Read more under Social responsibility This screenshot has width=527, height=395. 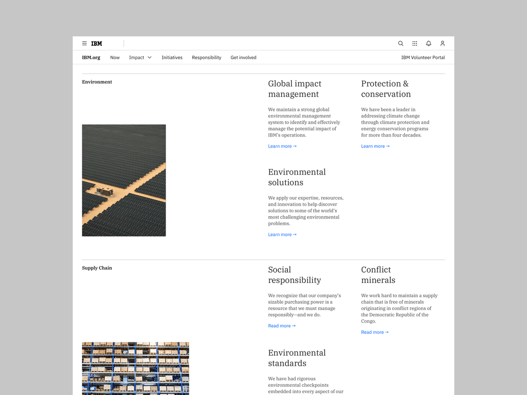coord(282,326)
